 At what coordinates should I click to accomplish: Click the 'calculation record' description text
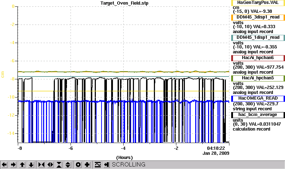pos(252,129)
